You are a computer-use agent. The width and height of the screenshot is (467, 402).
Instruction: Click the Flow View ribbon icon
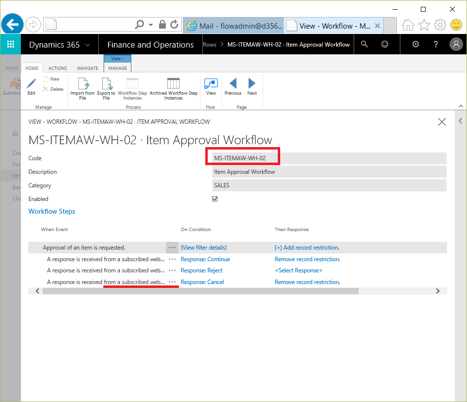211,86
